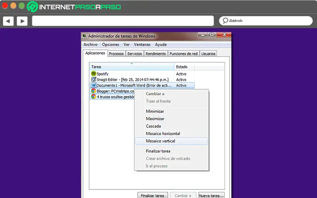Click the browser address bar field
Image resolution: width=317 pixels, height=198 pixels.
(123, 21)
